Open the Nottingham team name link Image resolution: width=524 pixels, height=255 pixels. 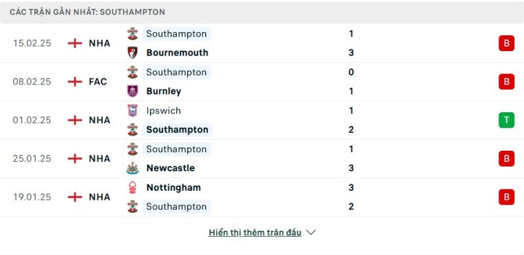[174, 187]
